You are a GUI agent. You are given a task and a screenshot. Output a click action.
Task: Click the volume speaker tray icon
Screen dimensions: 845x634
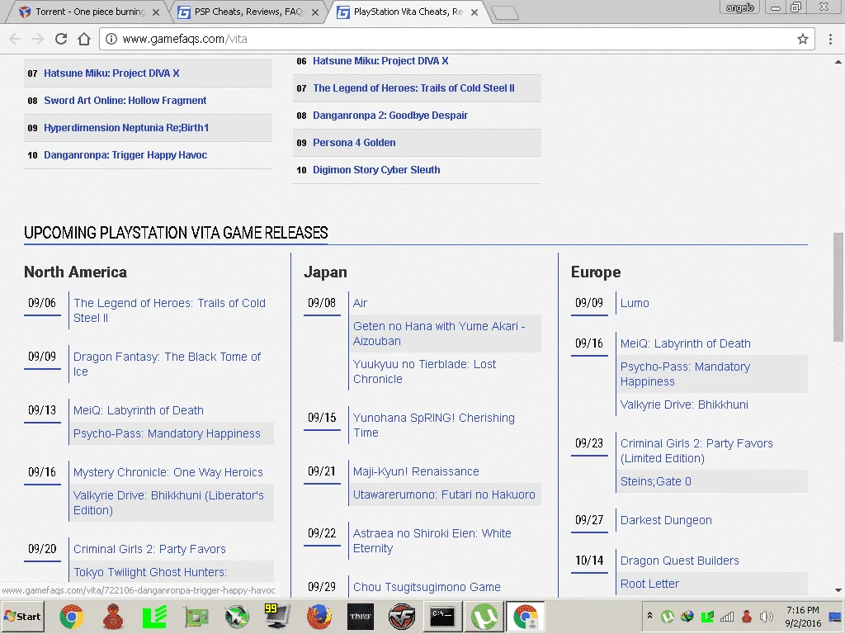[x=765, y=616]
